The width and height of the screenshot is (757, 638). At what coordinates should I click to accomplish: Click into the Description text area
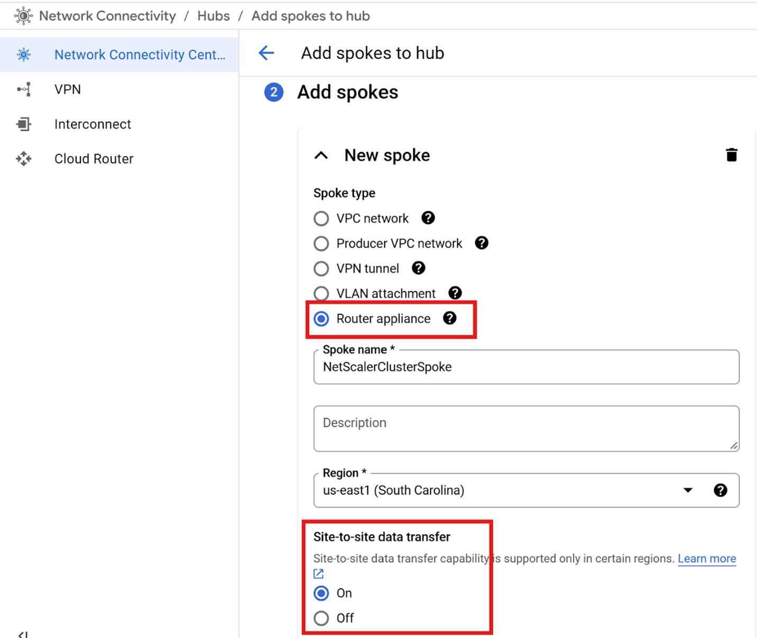point(526,429)
